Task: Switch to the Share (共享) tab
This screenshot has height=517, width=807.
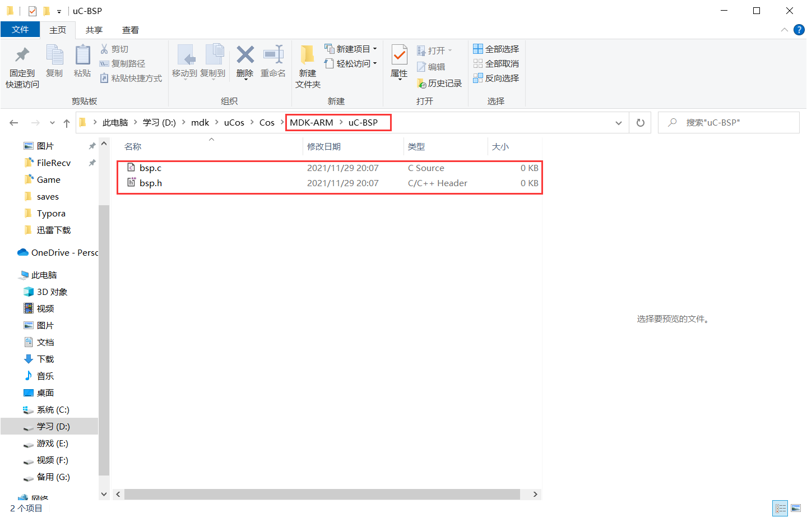Action: (94, 30)
